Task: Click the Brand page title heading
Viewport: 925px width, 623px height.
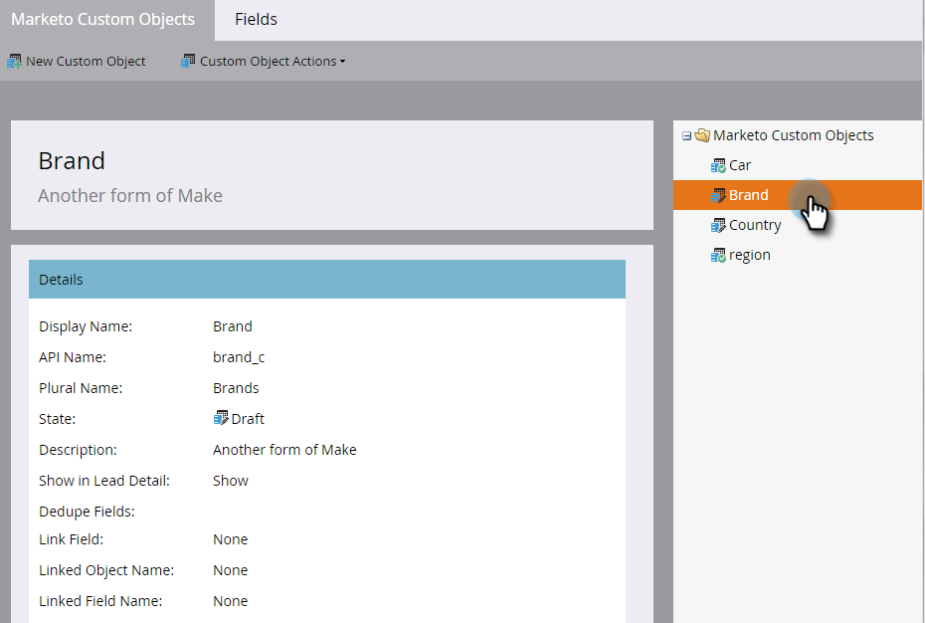Action: point(72,160)
